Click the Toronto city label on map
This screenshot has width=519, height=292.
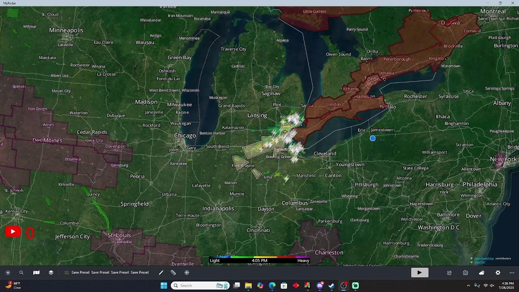click(x=375, y=79)
